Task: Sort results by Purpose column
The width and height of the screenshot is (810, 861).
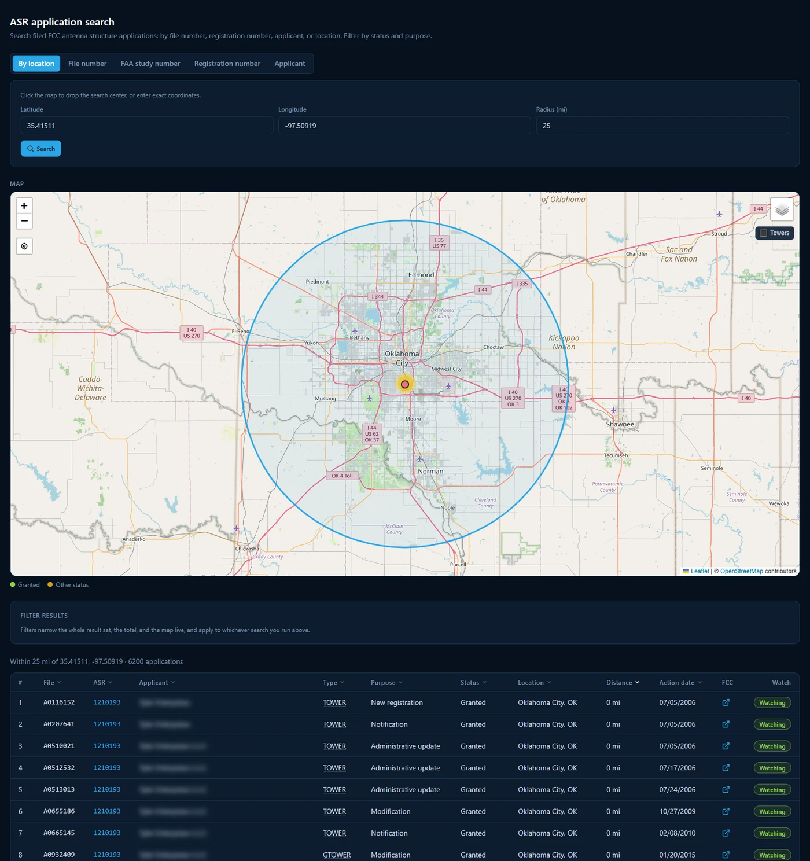Action: (x=386, y=683)
